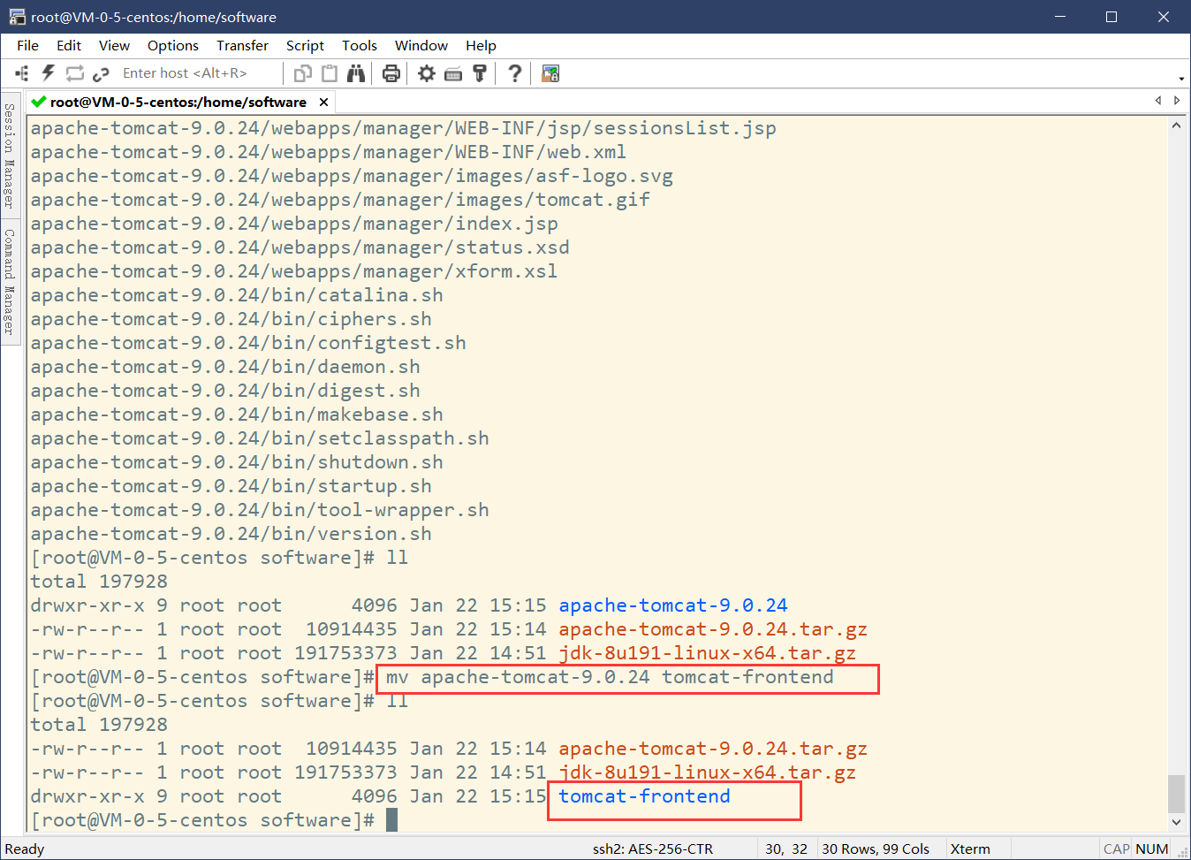1191x860 pixels.
Task: Open Session Options gear icon
Action: point(427,73)
